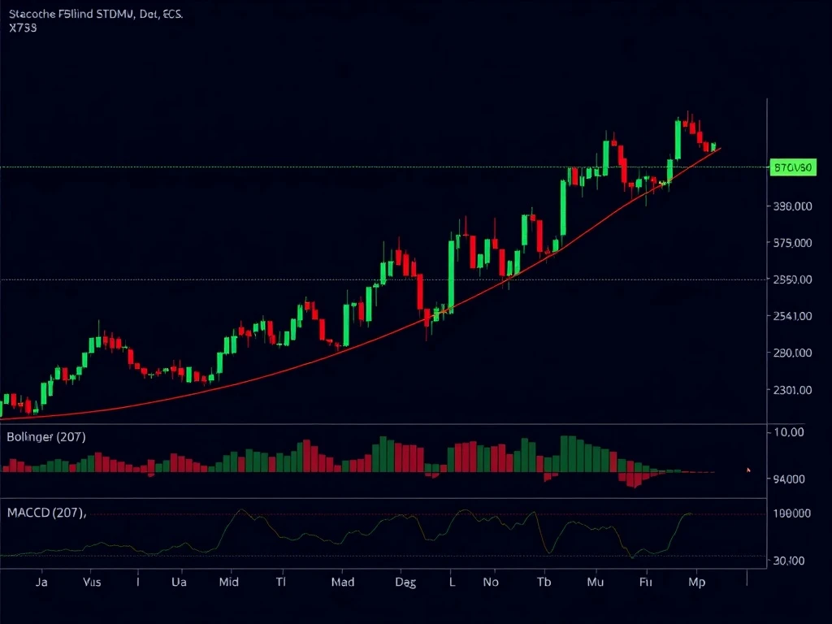The width and height of the screenshot is (832, 624).
Task: Click the 94,000 value on Bollinger scale
Action: coord(789,479)
